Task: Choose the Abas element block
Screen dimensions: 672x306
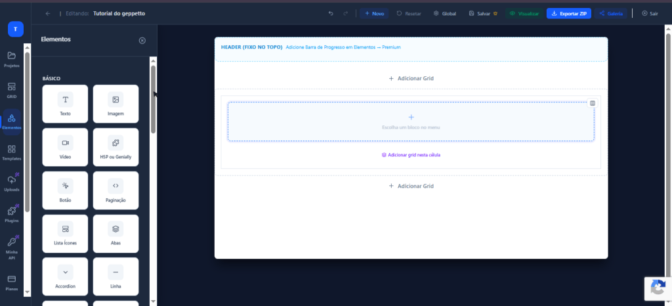Action: [115, 234]
